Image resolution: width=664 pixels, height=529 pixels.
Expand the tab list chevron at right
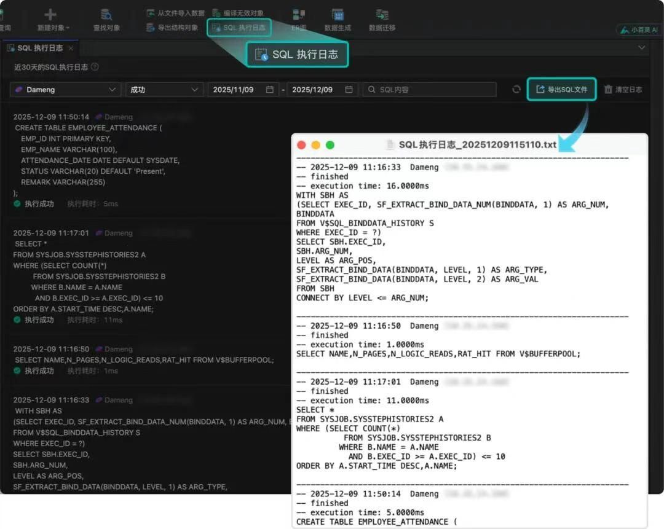click(x=641, y=48)
